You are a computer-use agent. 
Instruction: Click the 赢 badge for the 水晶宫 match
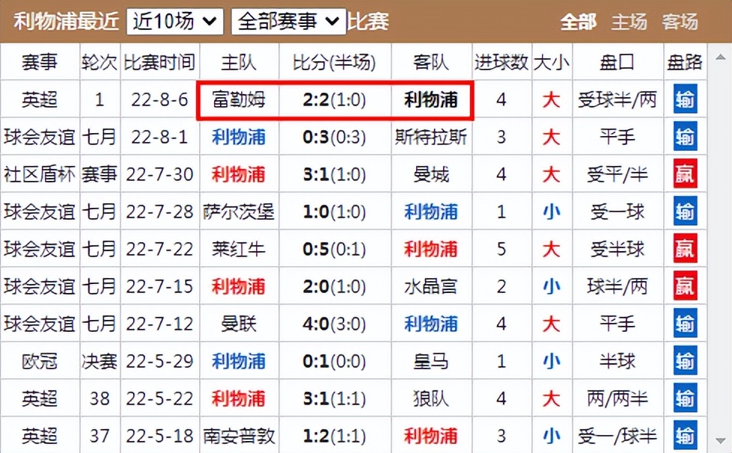pos(685,286)
